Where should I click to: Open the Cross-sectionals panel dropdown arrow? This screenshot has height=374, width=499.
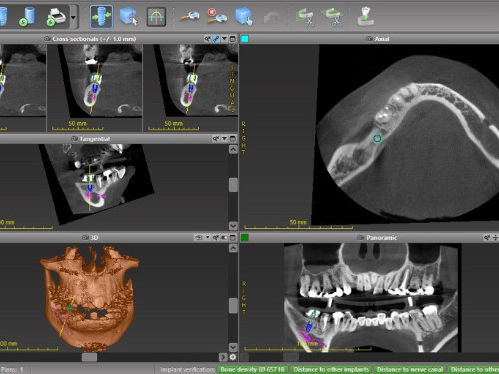(x=224, y=39)
